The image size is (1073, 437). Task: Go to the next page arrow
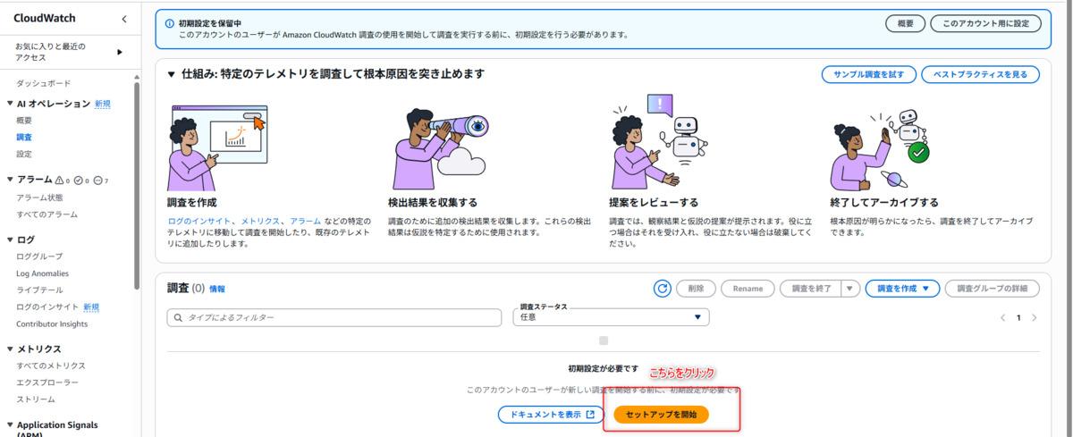pos(1035,317)
